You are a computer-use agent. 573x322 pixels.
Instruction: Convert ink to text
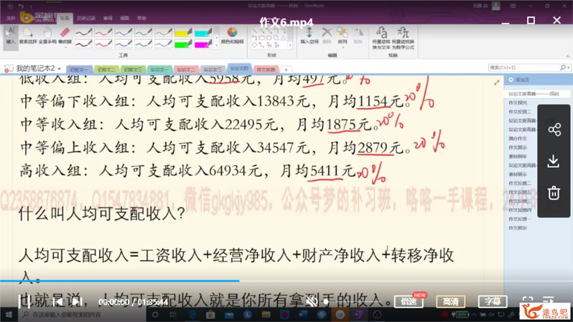click(381, 38)
